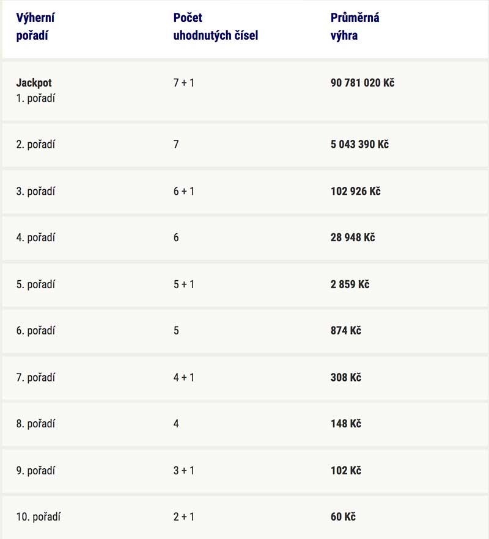Click the 4 + 1 guessed numbers cell
The height and width of the screenshot is (539, 489).
pos(184,377)
